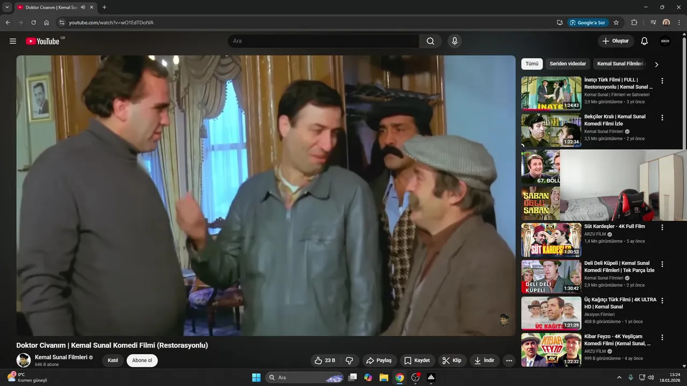Screen dimensions: 687x386
Task: Like the video with thumbs-up 23 B
Action: tap(325, 360)
